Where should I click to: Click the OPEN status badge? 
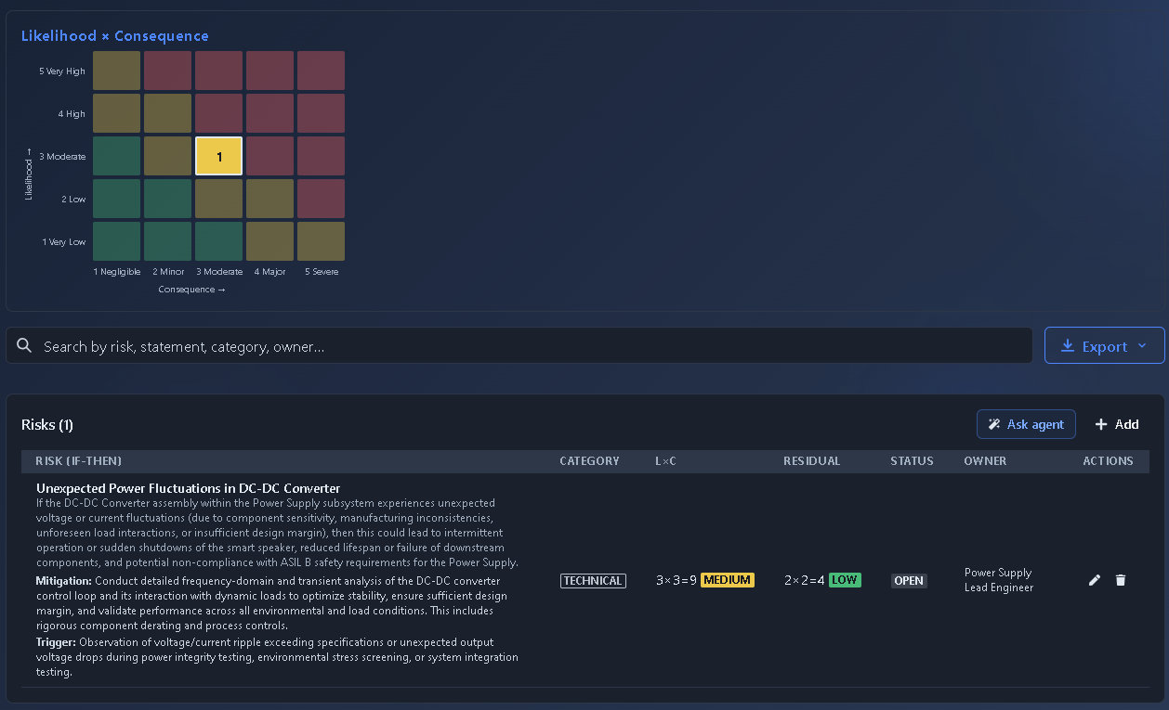pos(909,581)
